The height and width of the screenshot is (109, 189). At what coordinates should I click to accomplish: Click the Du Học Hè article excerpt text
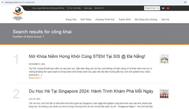tap(90, 106)
